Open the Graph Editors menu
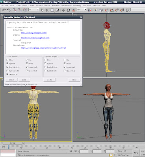The image size is (145, 157). tap(66, 5)
